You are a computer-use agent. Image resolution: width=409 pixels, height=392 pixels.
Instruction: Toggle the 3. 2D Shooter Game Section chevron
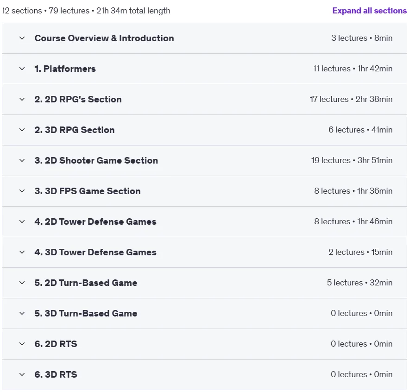point(22,160)
